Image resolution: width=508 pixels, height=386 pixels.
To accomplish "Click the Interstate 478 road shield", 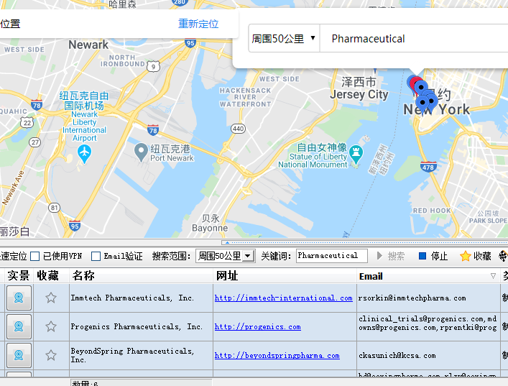I will pos(428,167).
